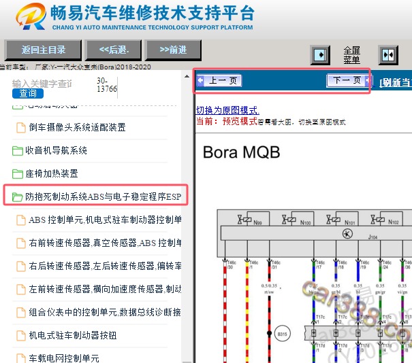Click document icon beside 倒车摄像头系统适配装置
412x363 pixels.
(21, 128)
